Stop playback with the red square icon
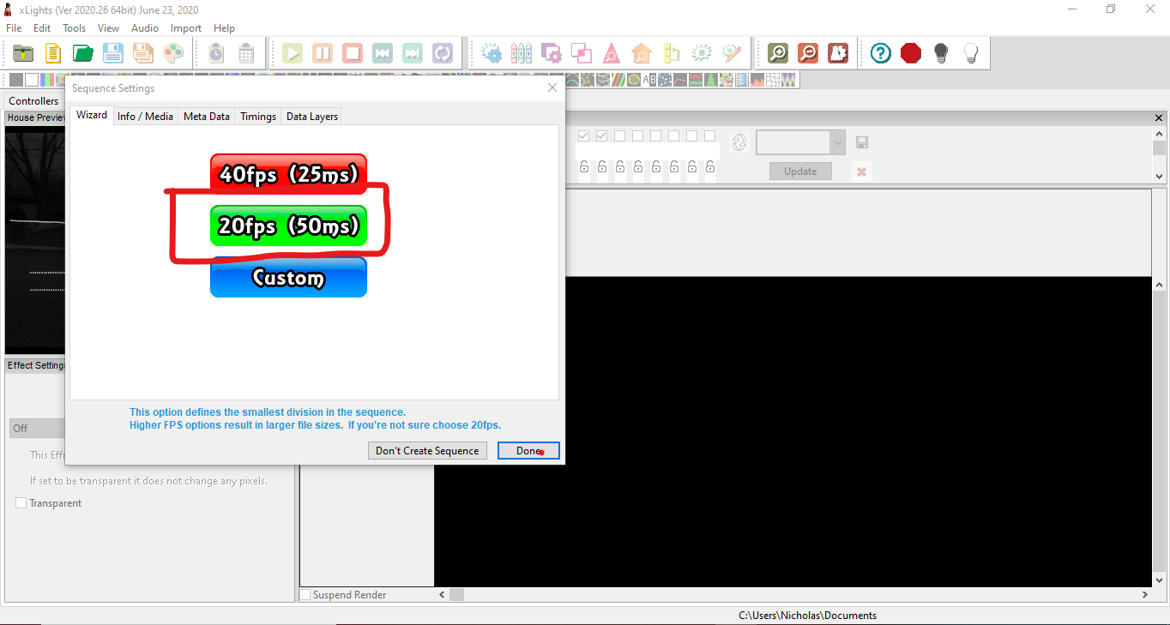The image size is (1170, 625). (x=353, y=53)
